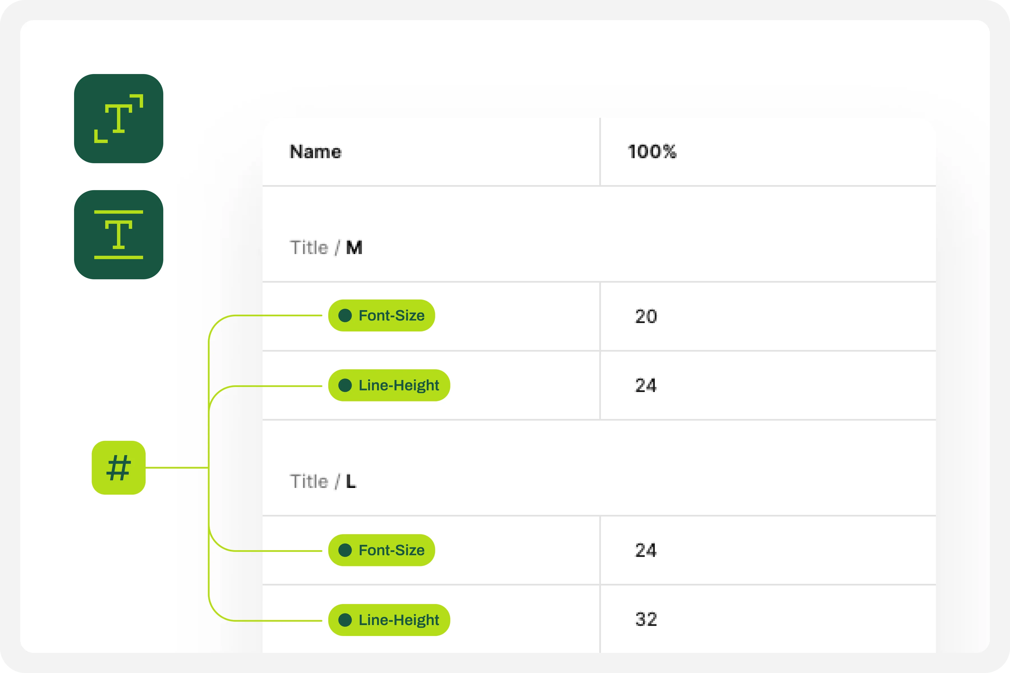Click the dot in Title / L Line-Height tag

[x=345, y=620]
